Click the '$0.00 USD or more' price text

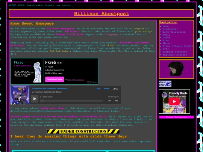54,74
